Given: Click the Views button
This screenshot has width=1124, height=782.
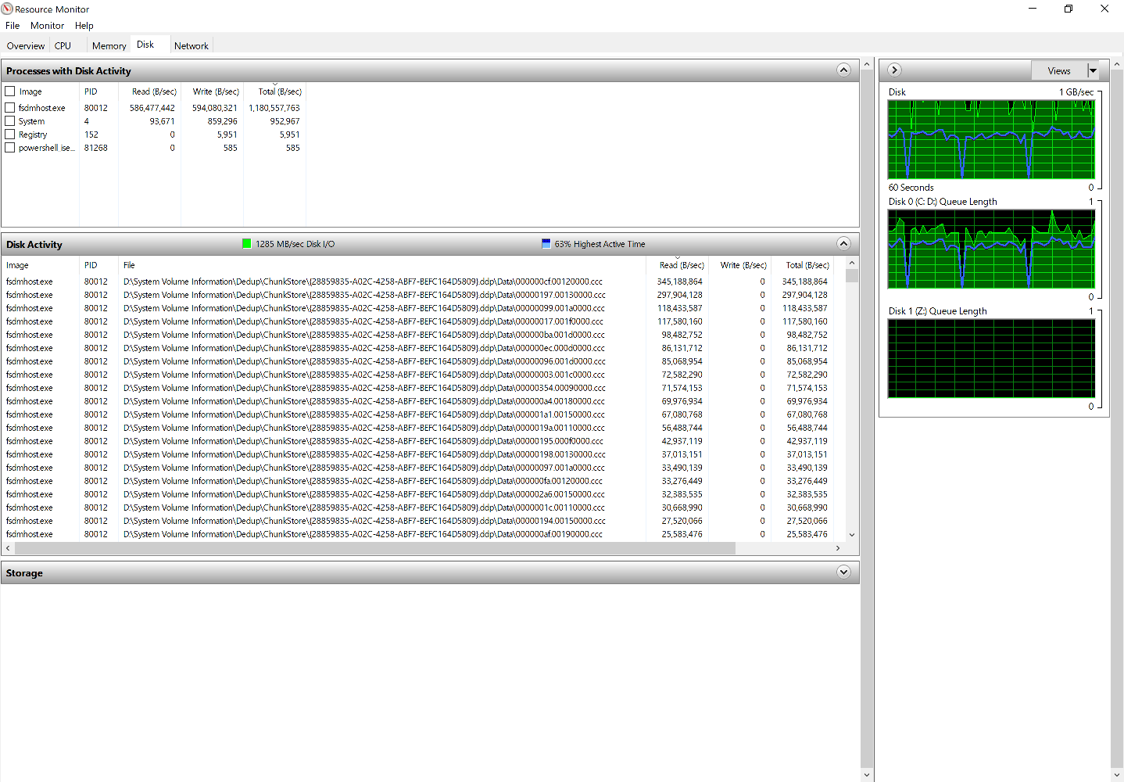Looking at the screenshot, I should tap(1059, 71).
